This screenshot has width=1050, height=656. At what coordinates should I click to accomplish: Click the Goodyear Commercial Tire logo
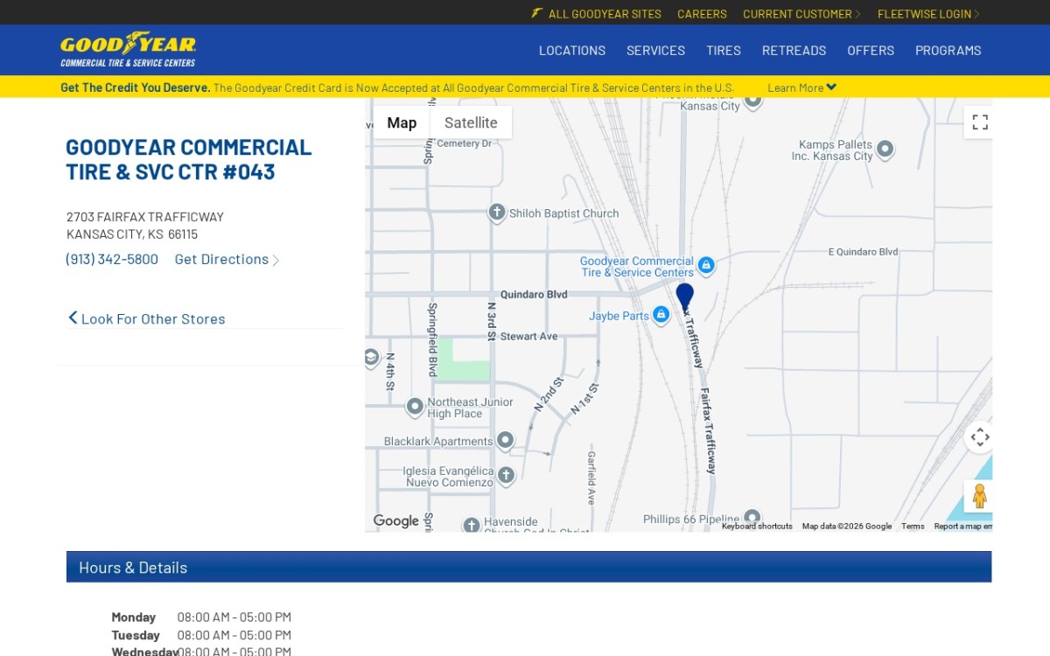tap(129, 50)
